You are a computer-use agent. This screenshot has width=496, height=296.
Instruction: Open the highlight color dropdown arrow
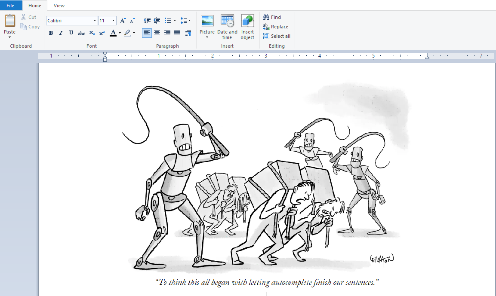tap(134, 33)
